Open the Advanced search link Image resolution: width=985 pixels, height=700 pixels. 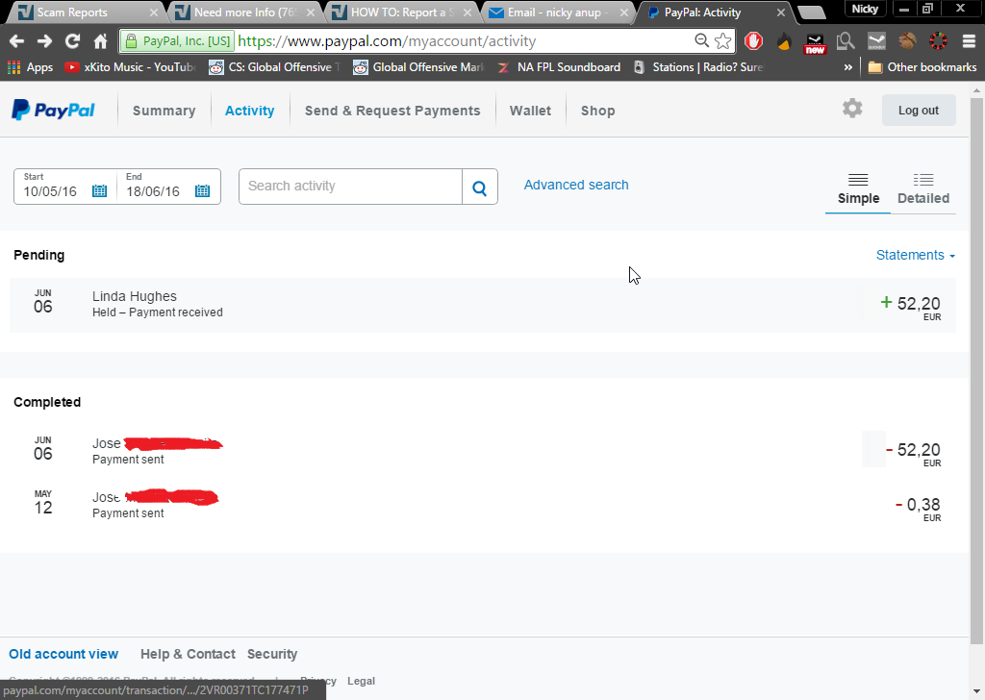576,185
